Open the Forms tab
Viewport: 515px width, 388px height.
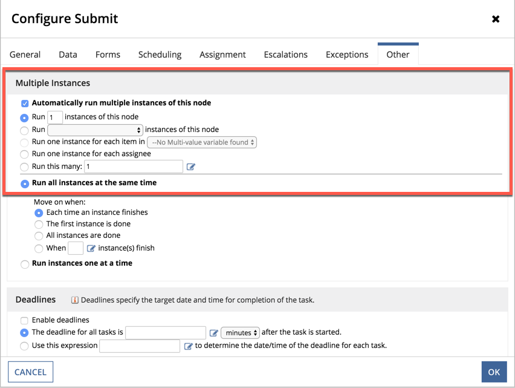[x=108, y=54]
